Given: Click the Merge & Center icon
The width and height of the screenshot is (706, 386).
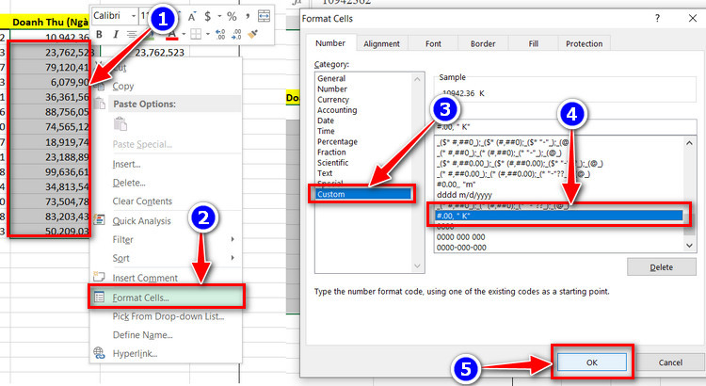Looking at the screenshot, I should 264,16.
